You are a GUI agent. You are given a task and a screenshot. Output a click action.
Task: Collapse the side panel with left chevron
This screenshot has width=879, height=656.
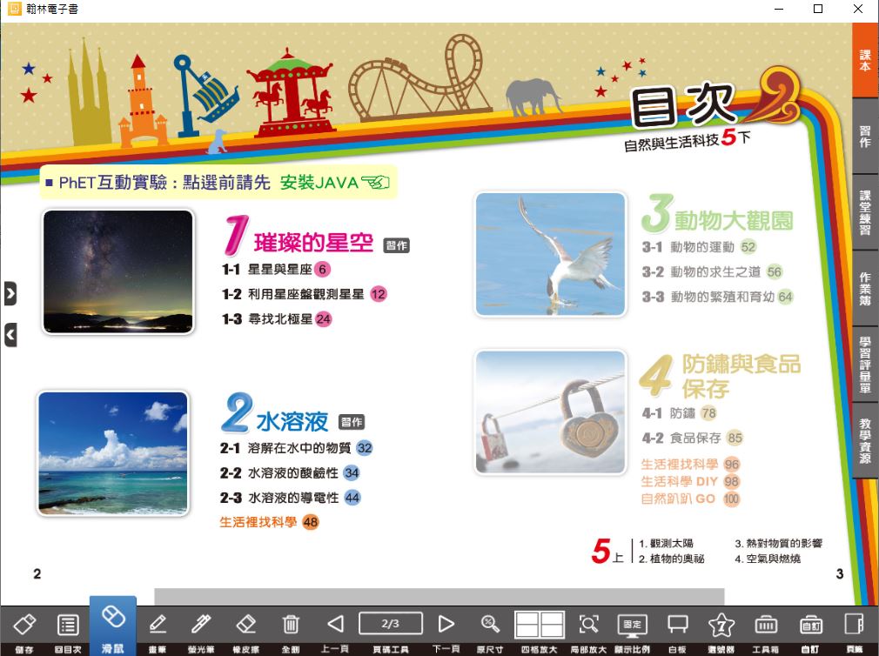click(x=10, y=334)
